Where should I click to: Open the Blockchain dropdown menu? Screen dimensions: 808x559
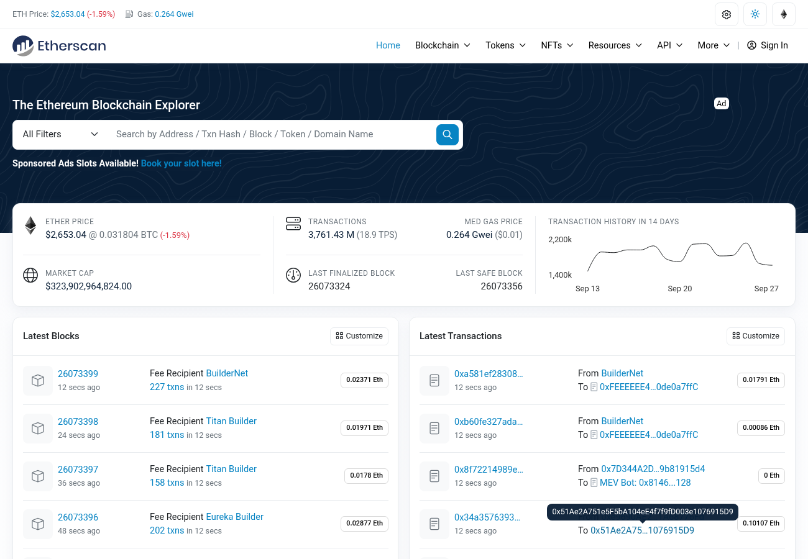[443, 45]
